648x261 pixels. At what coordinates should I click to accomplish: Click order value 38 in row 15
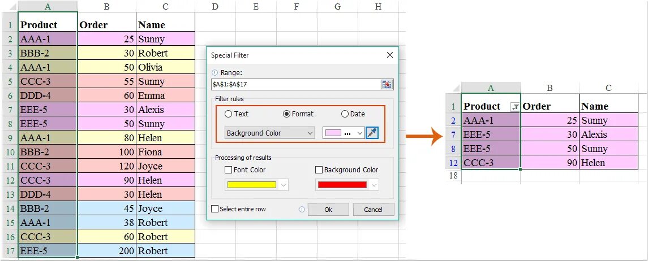click(107, 223)
